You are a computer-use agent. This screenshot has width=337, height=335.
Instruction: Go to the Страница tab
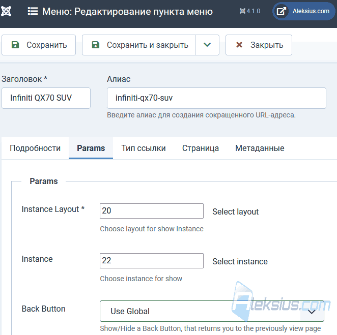pos(201,148)
